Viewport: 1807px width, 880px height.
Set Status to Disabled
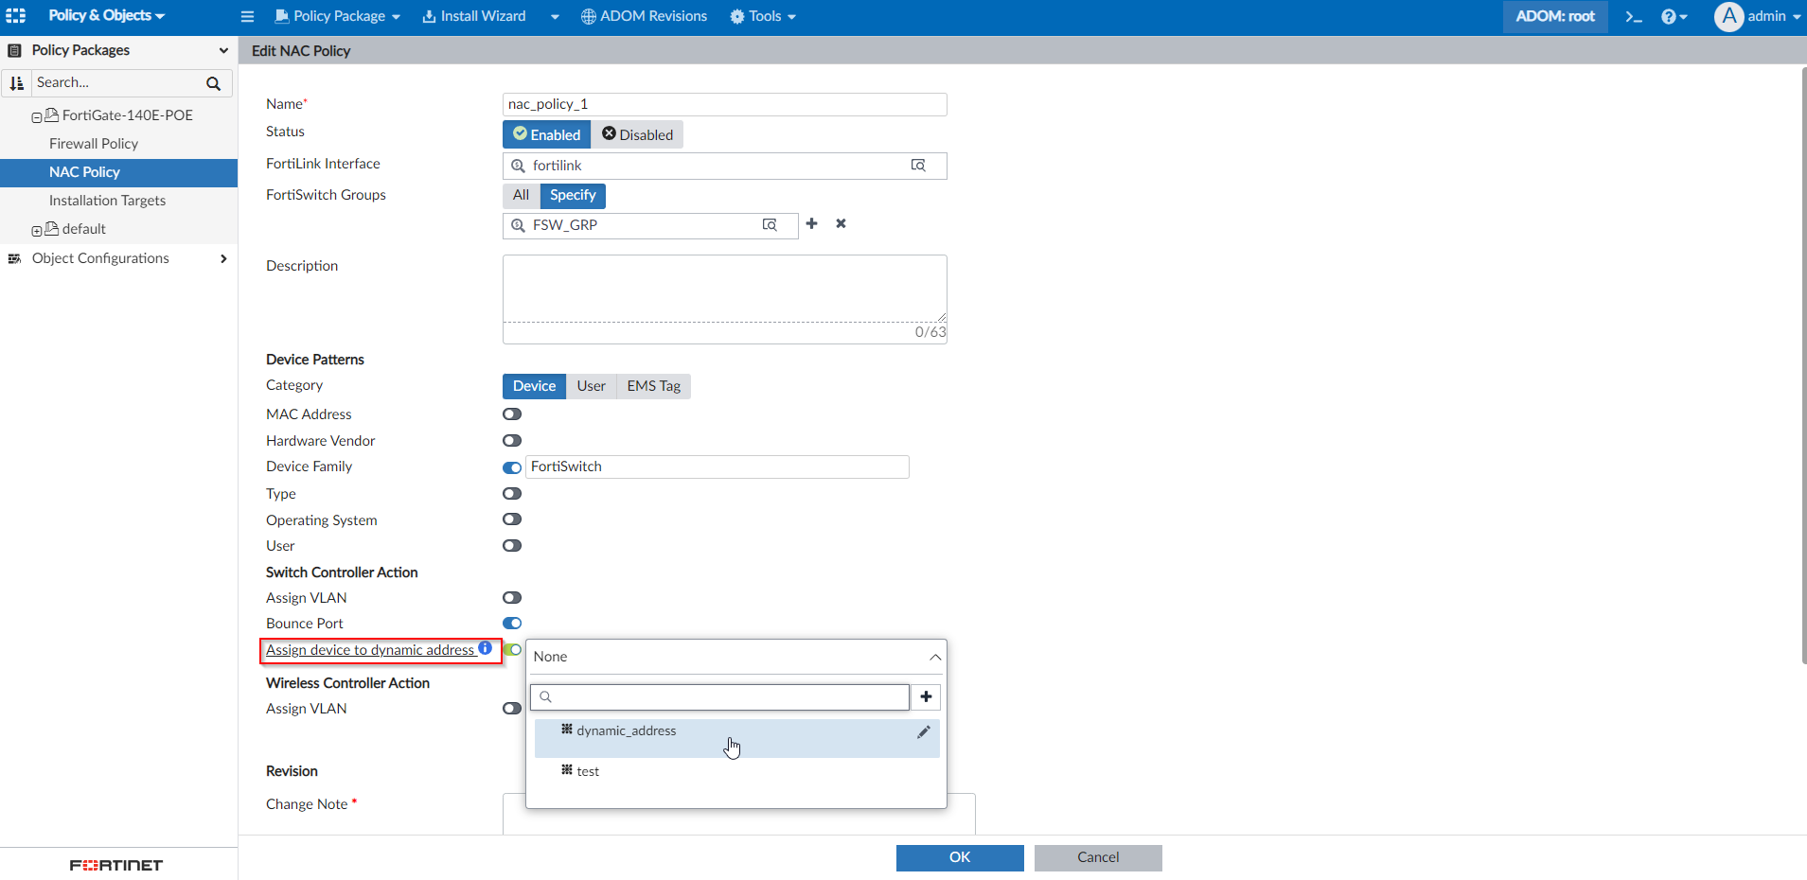638,134
